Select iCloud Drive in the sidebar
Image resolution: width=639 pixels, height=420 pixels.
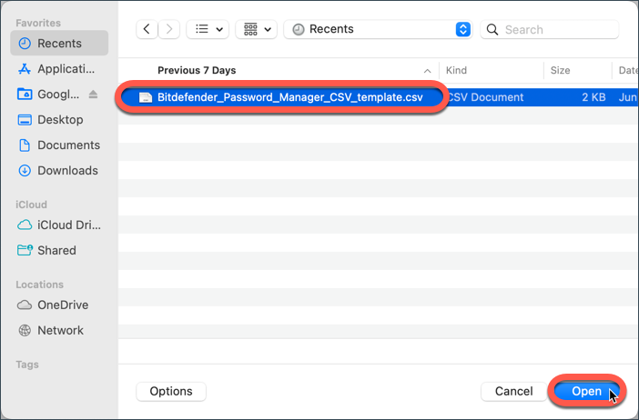pyautogui.click(x=59, y=225)
